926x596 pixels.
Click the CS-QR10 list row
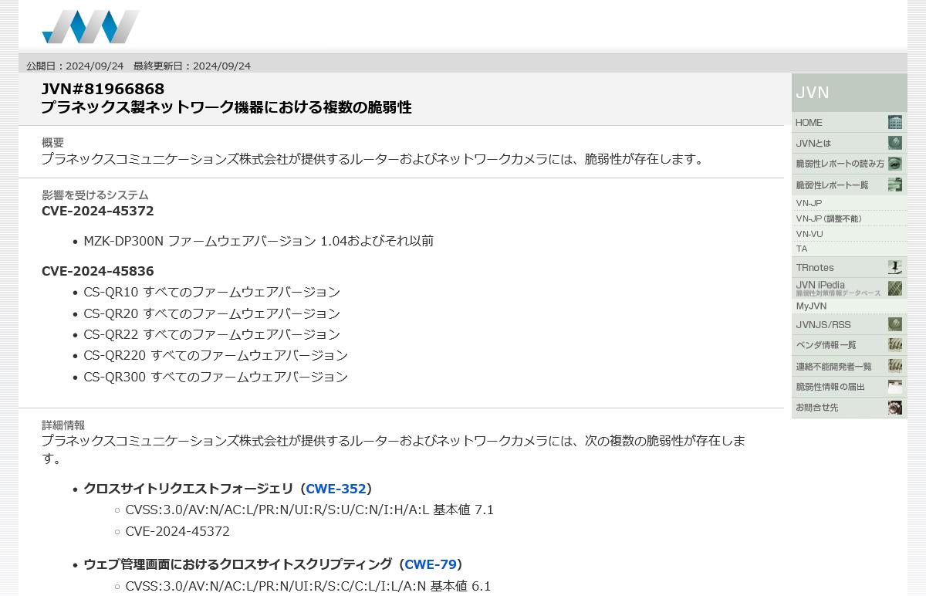point(212,292)
